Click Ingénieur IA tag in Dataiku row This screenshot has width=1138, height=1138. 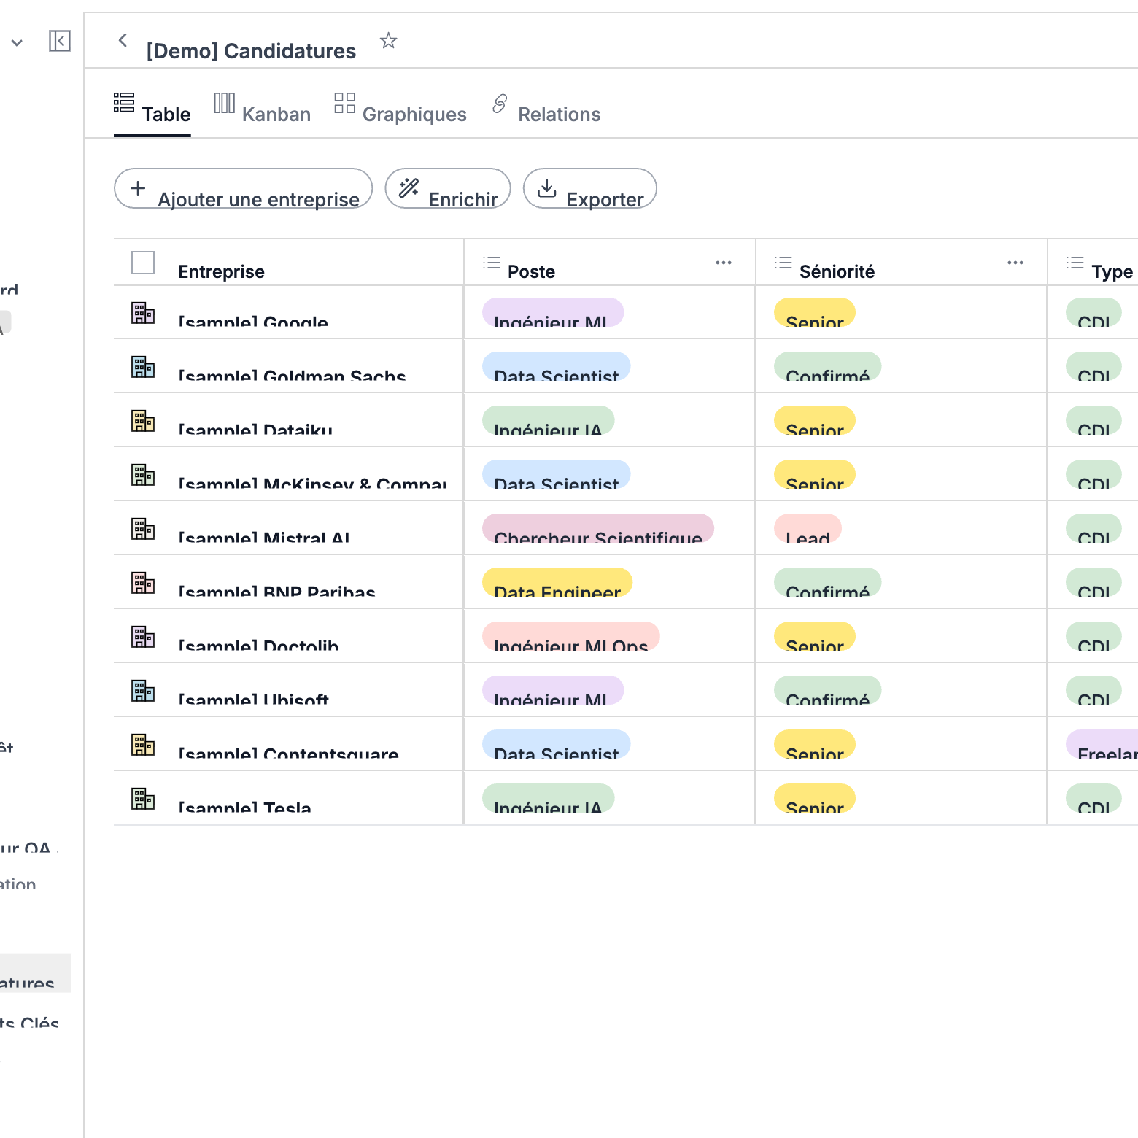point(548,421)
